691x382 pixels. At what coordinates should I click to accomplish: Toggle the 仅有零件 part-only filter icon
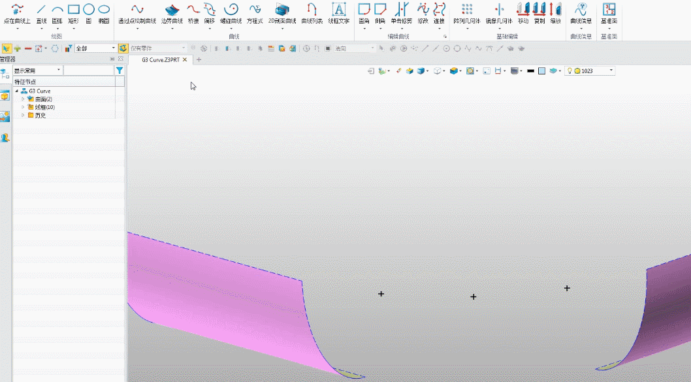[123, 48]
